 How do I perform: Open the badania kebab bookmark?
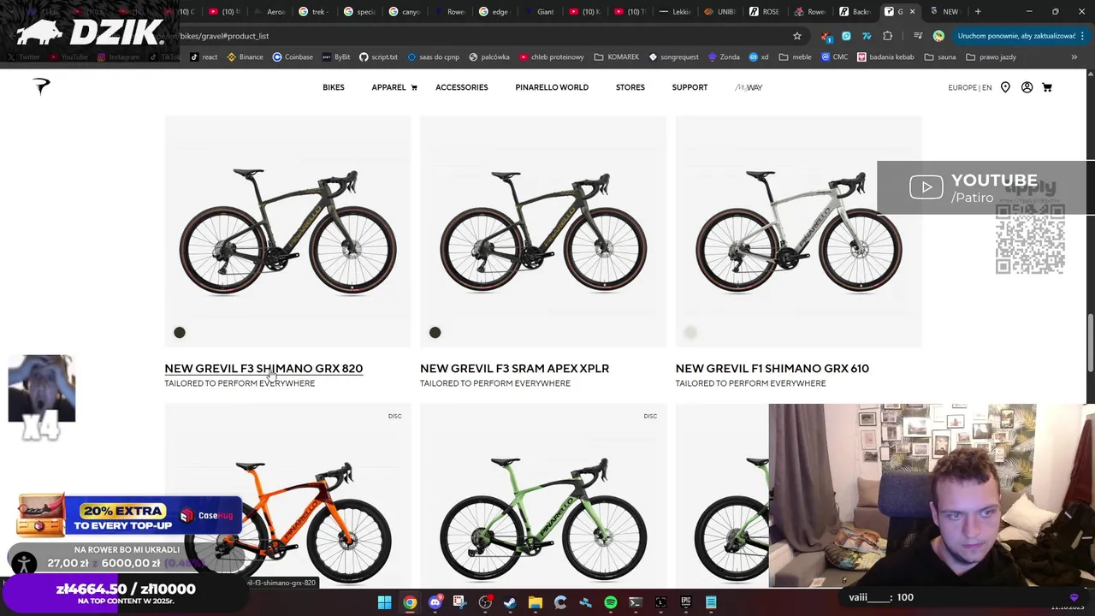885,57
